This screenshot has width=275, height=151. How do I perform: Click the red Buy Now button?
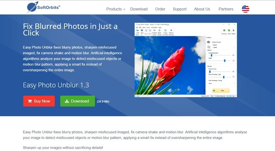click(39, 101)
